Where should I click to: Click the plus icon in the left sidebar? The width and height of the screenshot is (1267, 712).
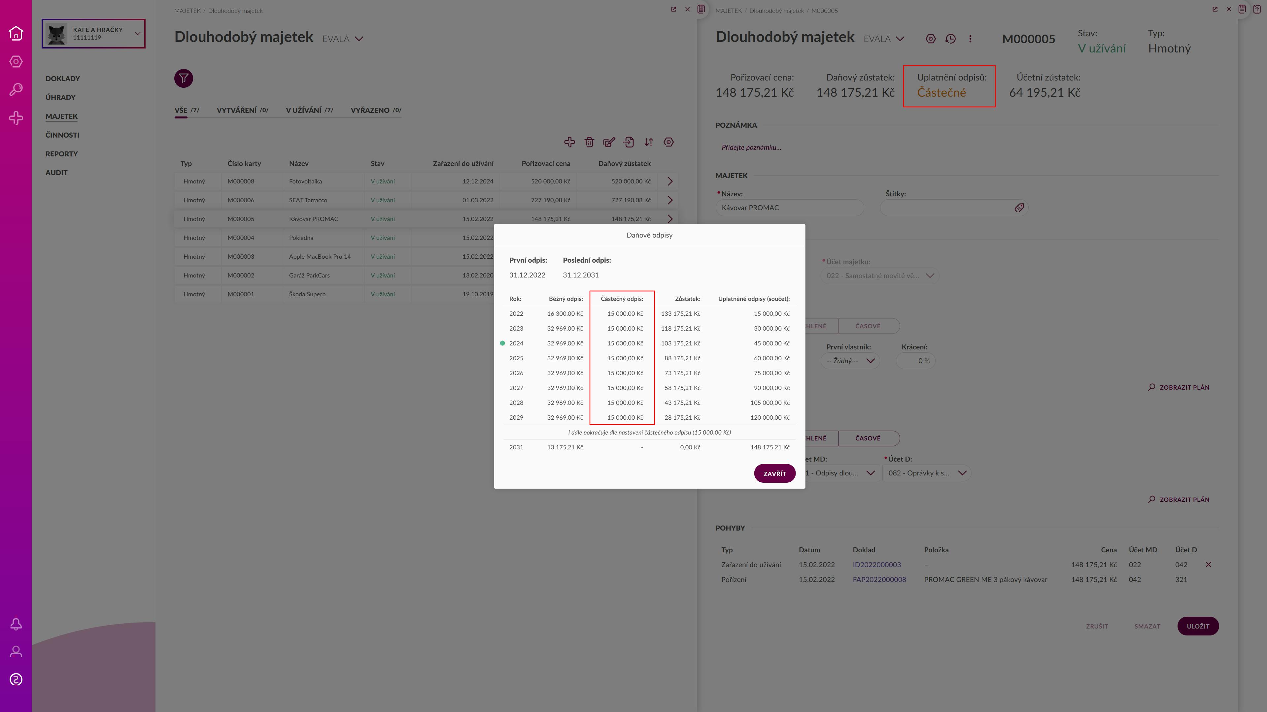tap(16, 118)
